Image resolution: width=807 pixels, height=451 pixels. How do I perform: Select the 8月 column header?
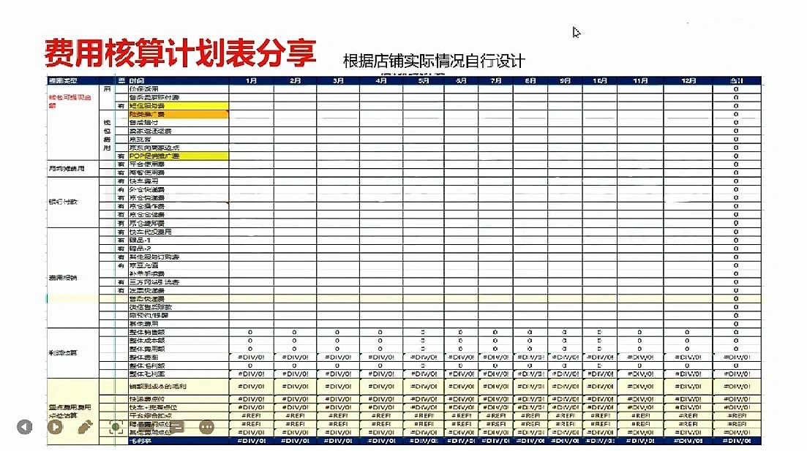point(530,80)
